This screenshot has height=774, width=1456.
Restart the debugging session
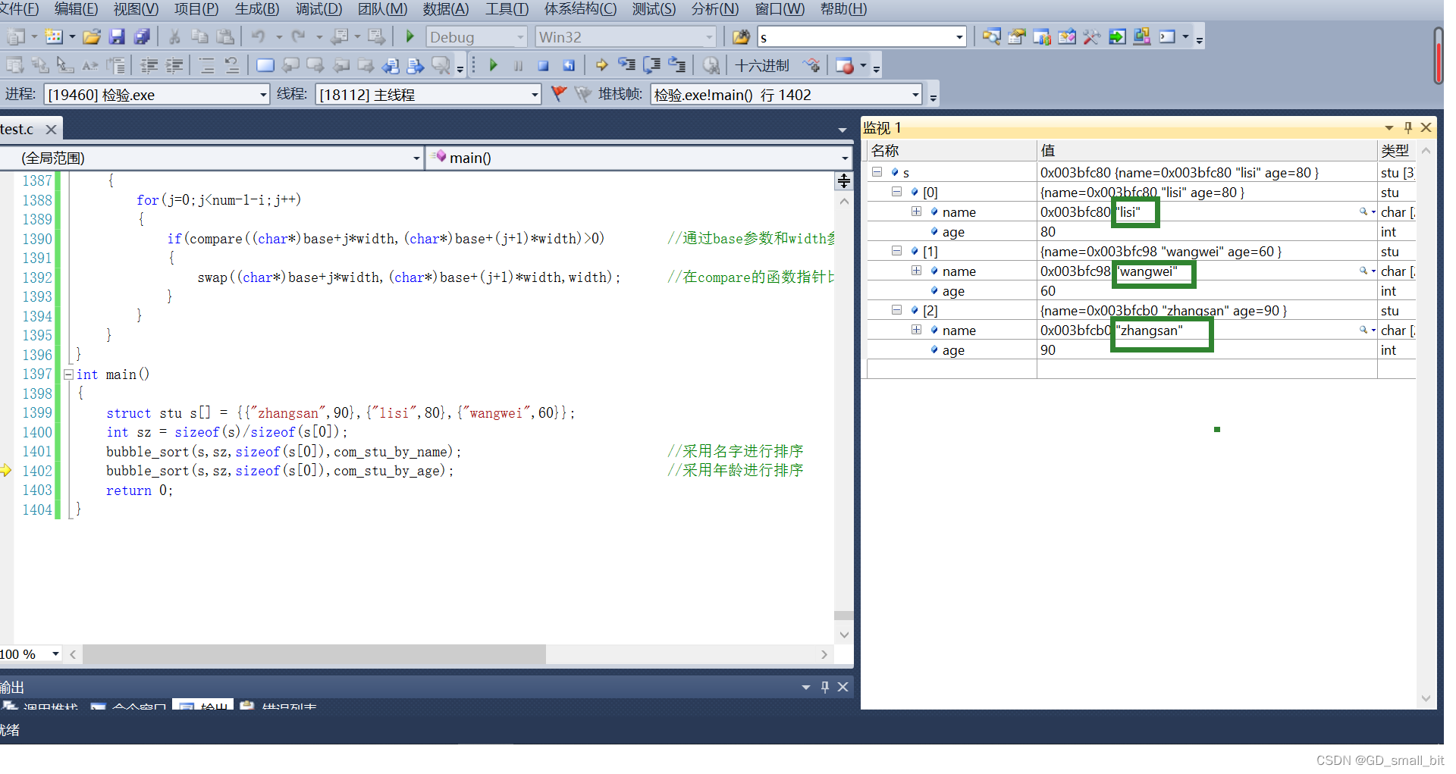pyautogui.click(x=568, y=65)
